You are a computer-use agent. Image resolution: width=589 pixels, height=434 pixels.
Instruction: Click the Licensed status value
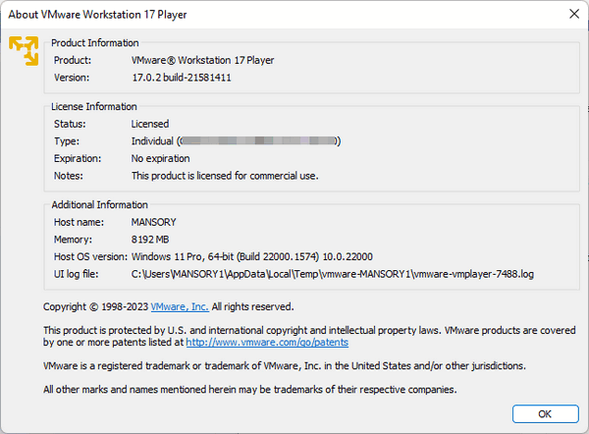[150, 124]
